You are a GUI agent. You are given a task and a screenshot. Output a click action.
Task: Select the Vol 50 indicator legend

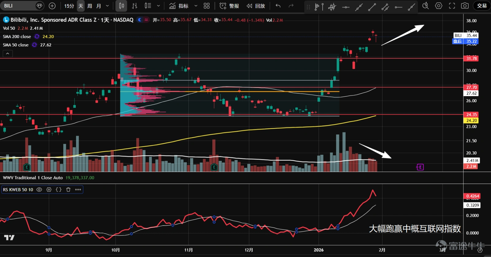(x=9, y=28)
